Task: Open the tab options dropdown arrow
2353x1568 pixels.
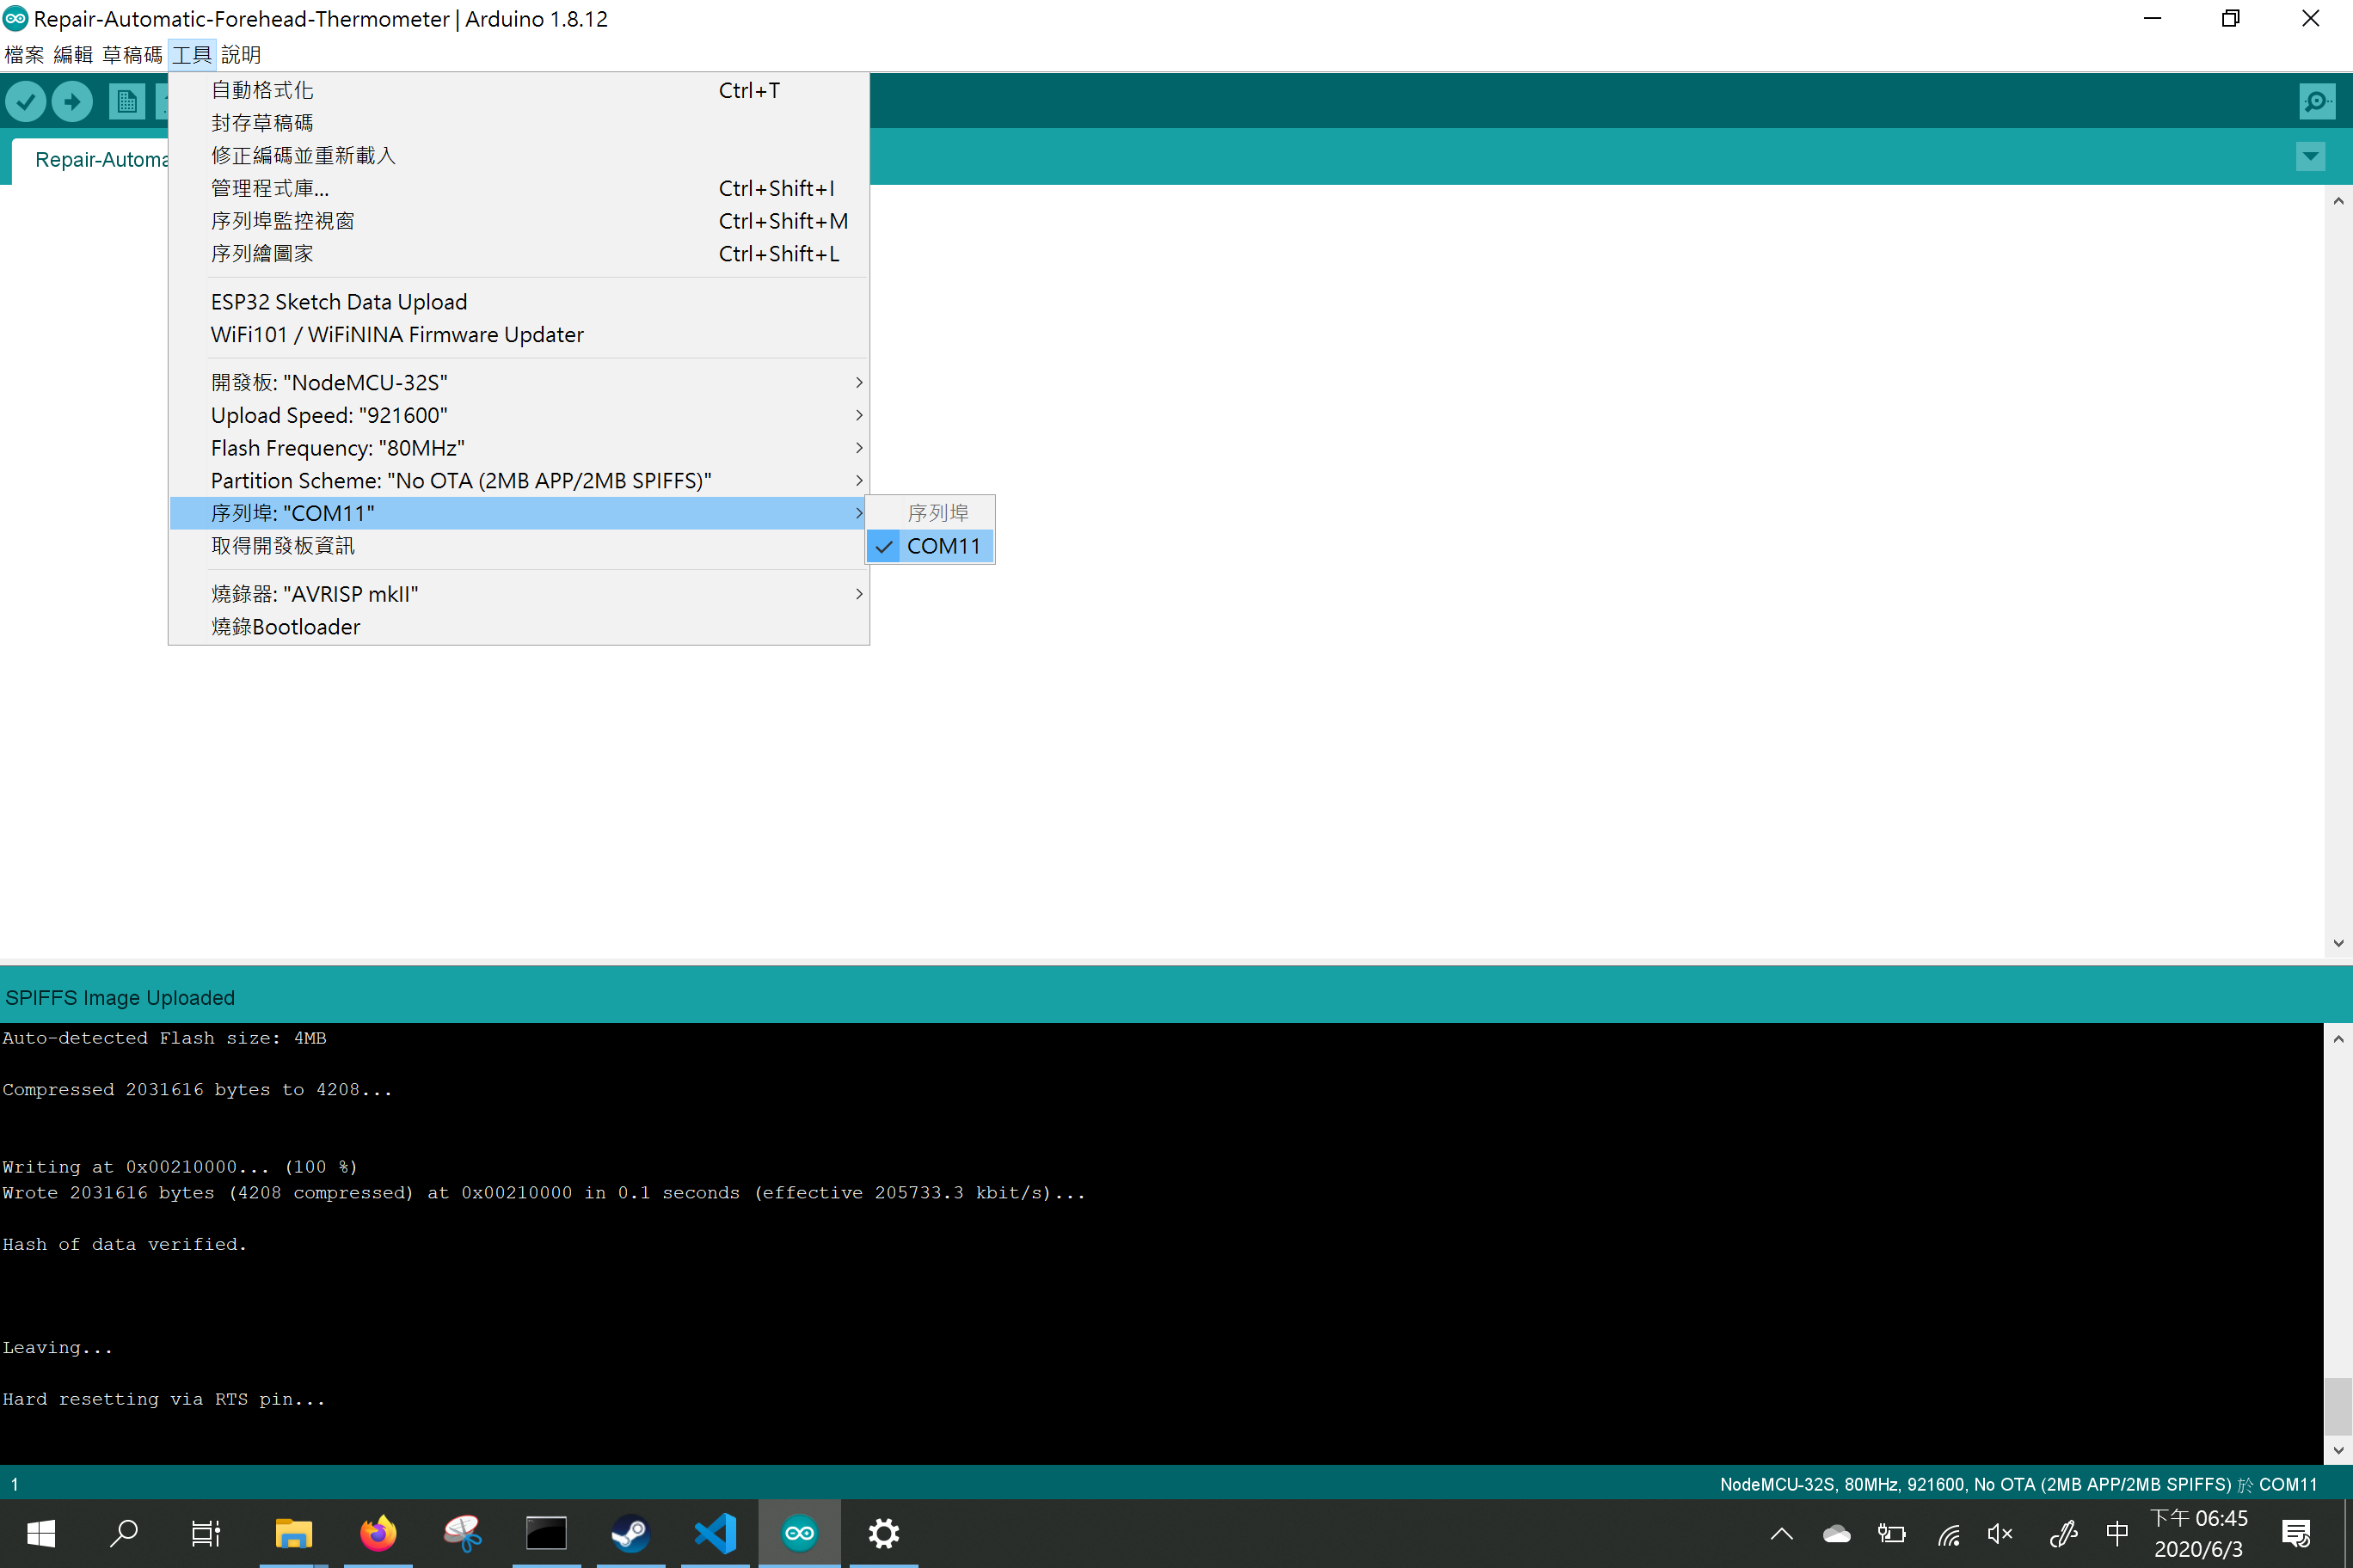Action: 2310,156
